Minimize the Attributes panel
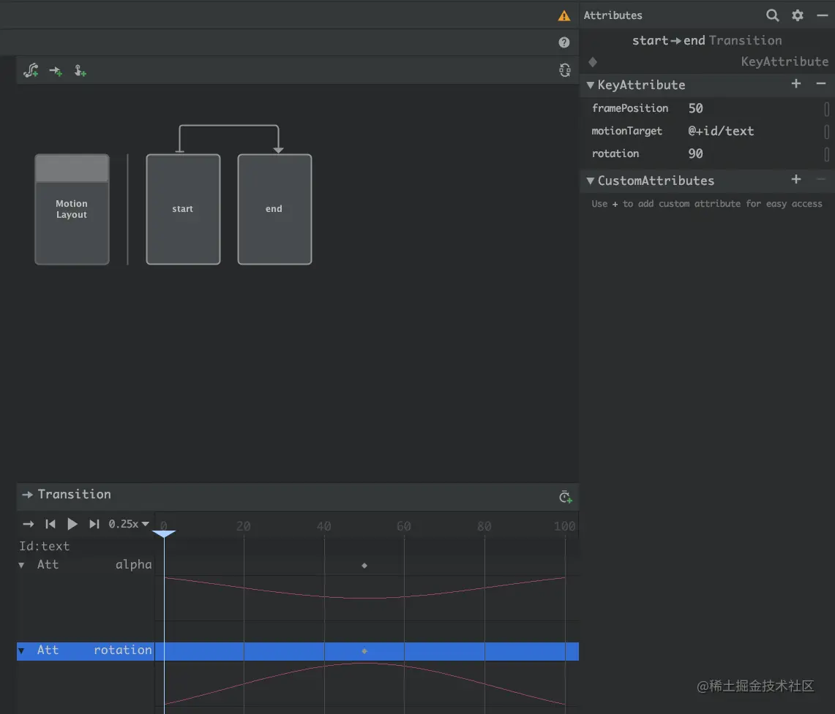This screenshot has width=835, height=714. 823,15
